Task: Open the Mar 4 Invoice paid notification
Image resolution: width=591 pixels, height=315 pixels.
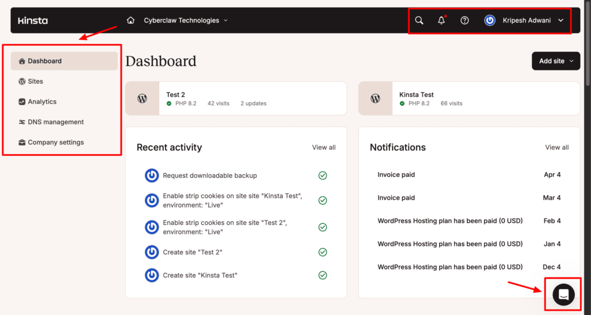Action: (x=469, y=198)
